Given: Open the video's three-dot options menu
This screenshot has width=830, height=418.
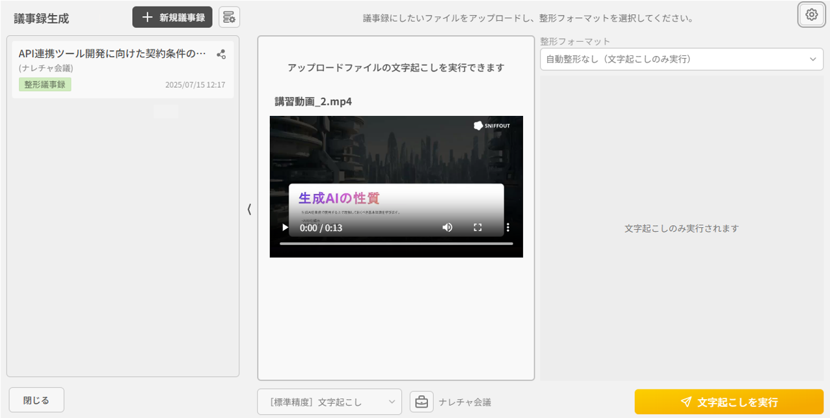Looking at the screenshot, I should 508,227.
